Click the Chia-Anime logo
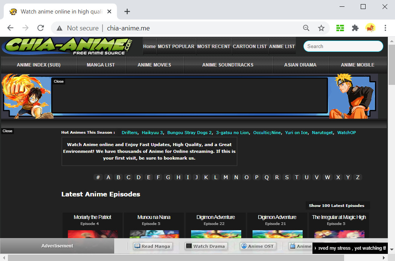This screenshot has height=261, width=395. [x=68, y=46]
